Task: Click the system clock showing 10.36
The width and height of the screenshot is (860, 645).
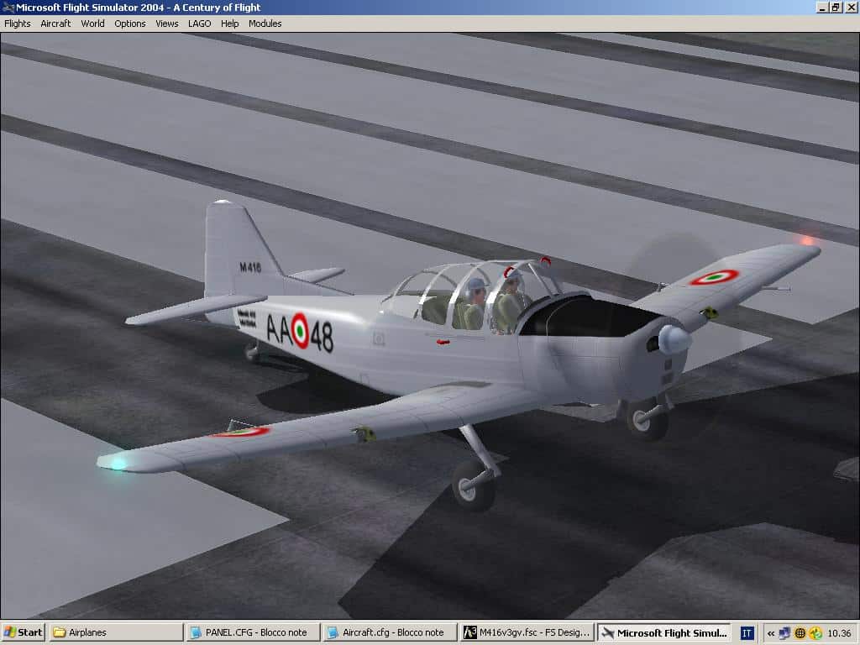Action: [838, 633]
